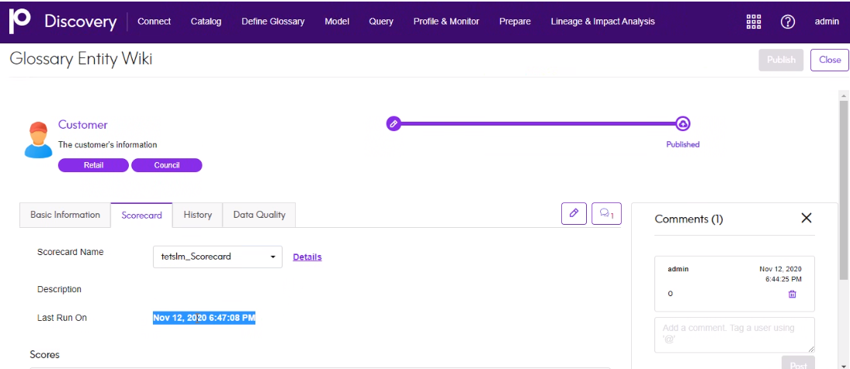The height and width of the screenshot is (369, 850).
Task: Click the Council tag
Action: pos(166,165)
